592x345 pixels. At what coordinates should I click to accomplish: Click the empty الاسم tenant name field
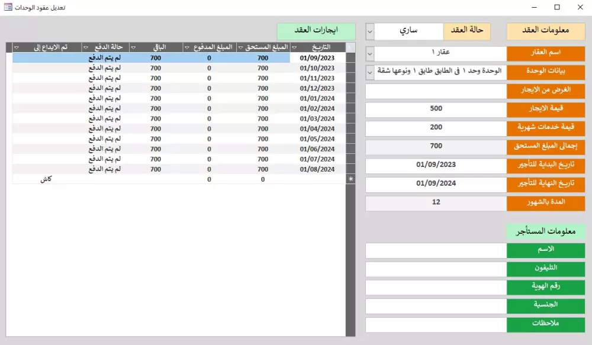coord(436,249)
